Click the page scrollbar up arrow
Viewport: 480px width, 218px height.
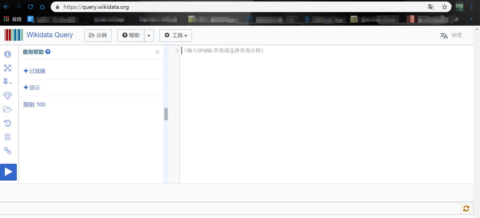pos(477,29)
